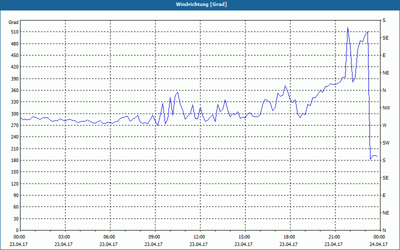Pick the 240 y-axis value
Image resolution: width=400 pixels, height=250 pixels.
(14, 137)
